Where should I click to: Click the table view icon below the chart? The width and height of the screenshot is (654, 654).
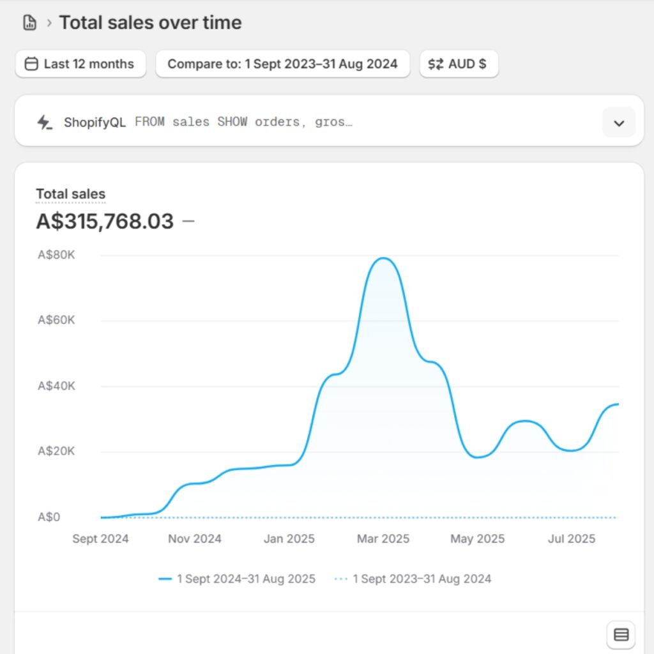[x=621, y=635]
